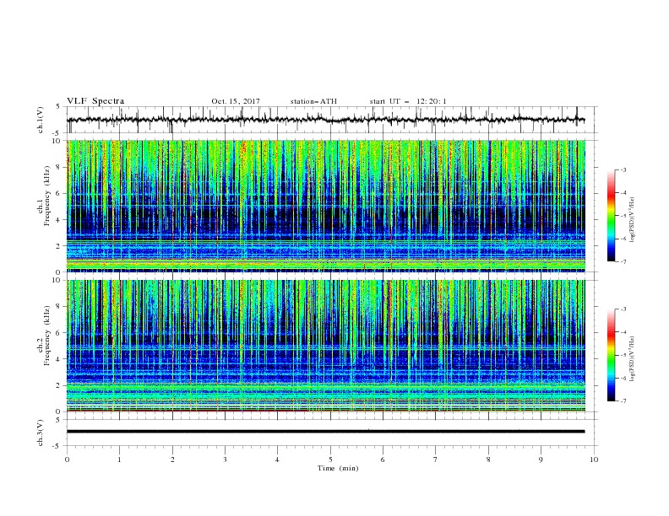Screen dimensions: 669x516
Task: Click the "6" tick on the time axis
Action: 383,460
